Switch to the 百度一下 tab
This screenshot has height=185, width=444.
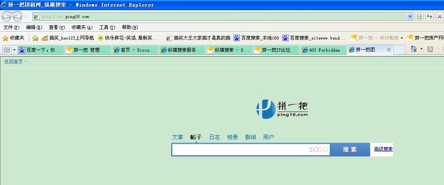coord(41,50)
